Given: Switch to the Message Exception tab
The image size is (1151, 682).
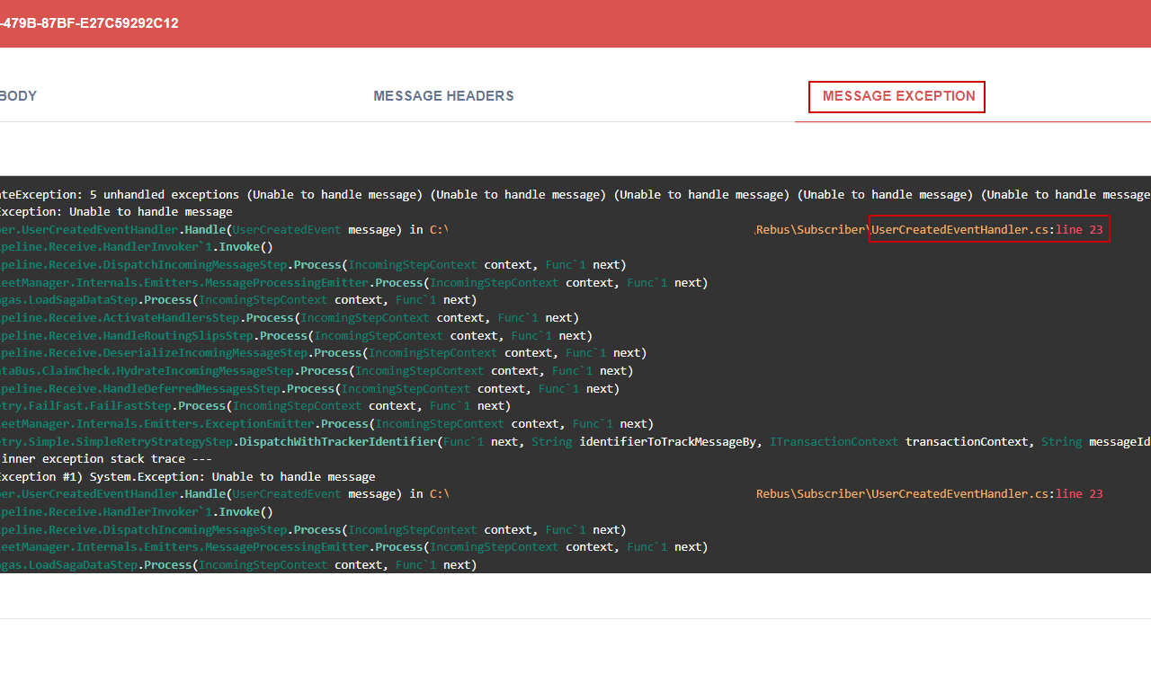Looking at the screenshot, I should (897, 96).
